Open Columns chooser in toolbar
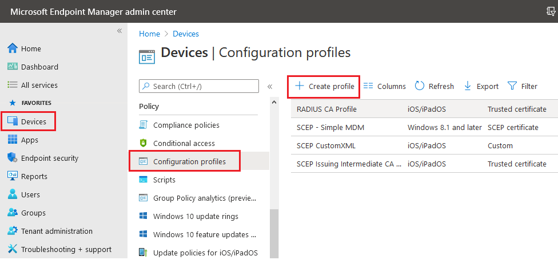 (385, 86)
